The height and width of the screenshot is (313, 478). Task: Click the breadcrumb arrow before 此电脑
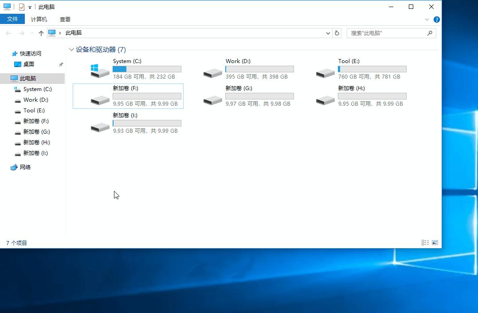pyautogui.click(x=60, y=33)
